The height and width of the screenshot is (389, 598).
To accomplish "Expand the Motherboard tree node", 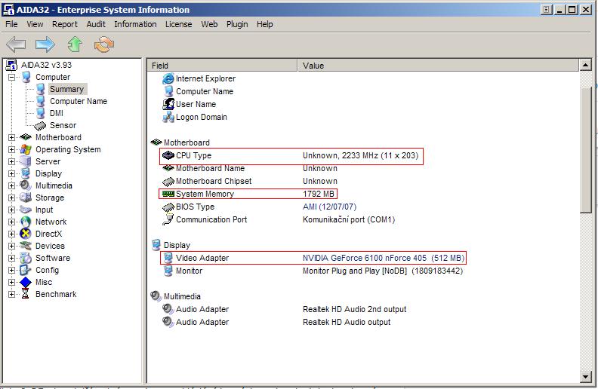I will 11,137.
